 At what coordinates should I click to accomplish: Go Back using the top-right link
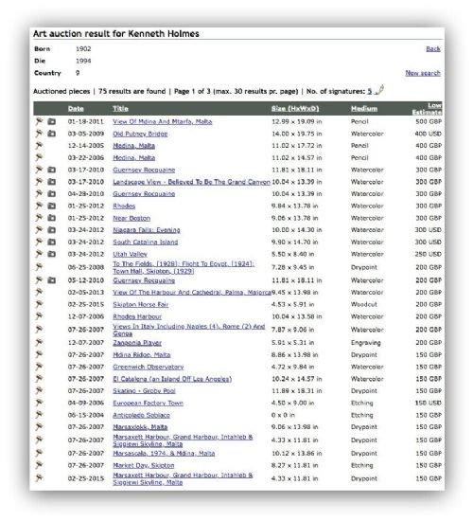(x=433, y=49)
